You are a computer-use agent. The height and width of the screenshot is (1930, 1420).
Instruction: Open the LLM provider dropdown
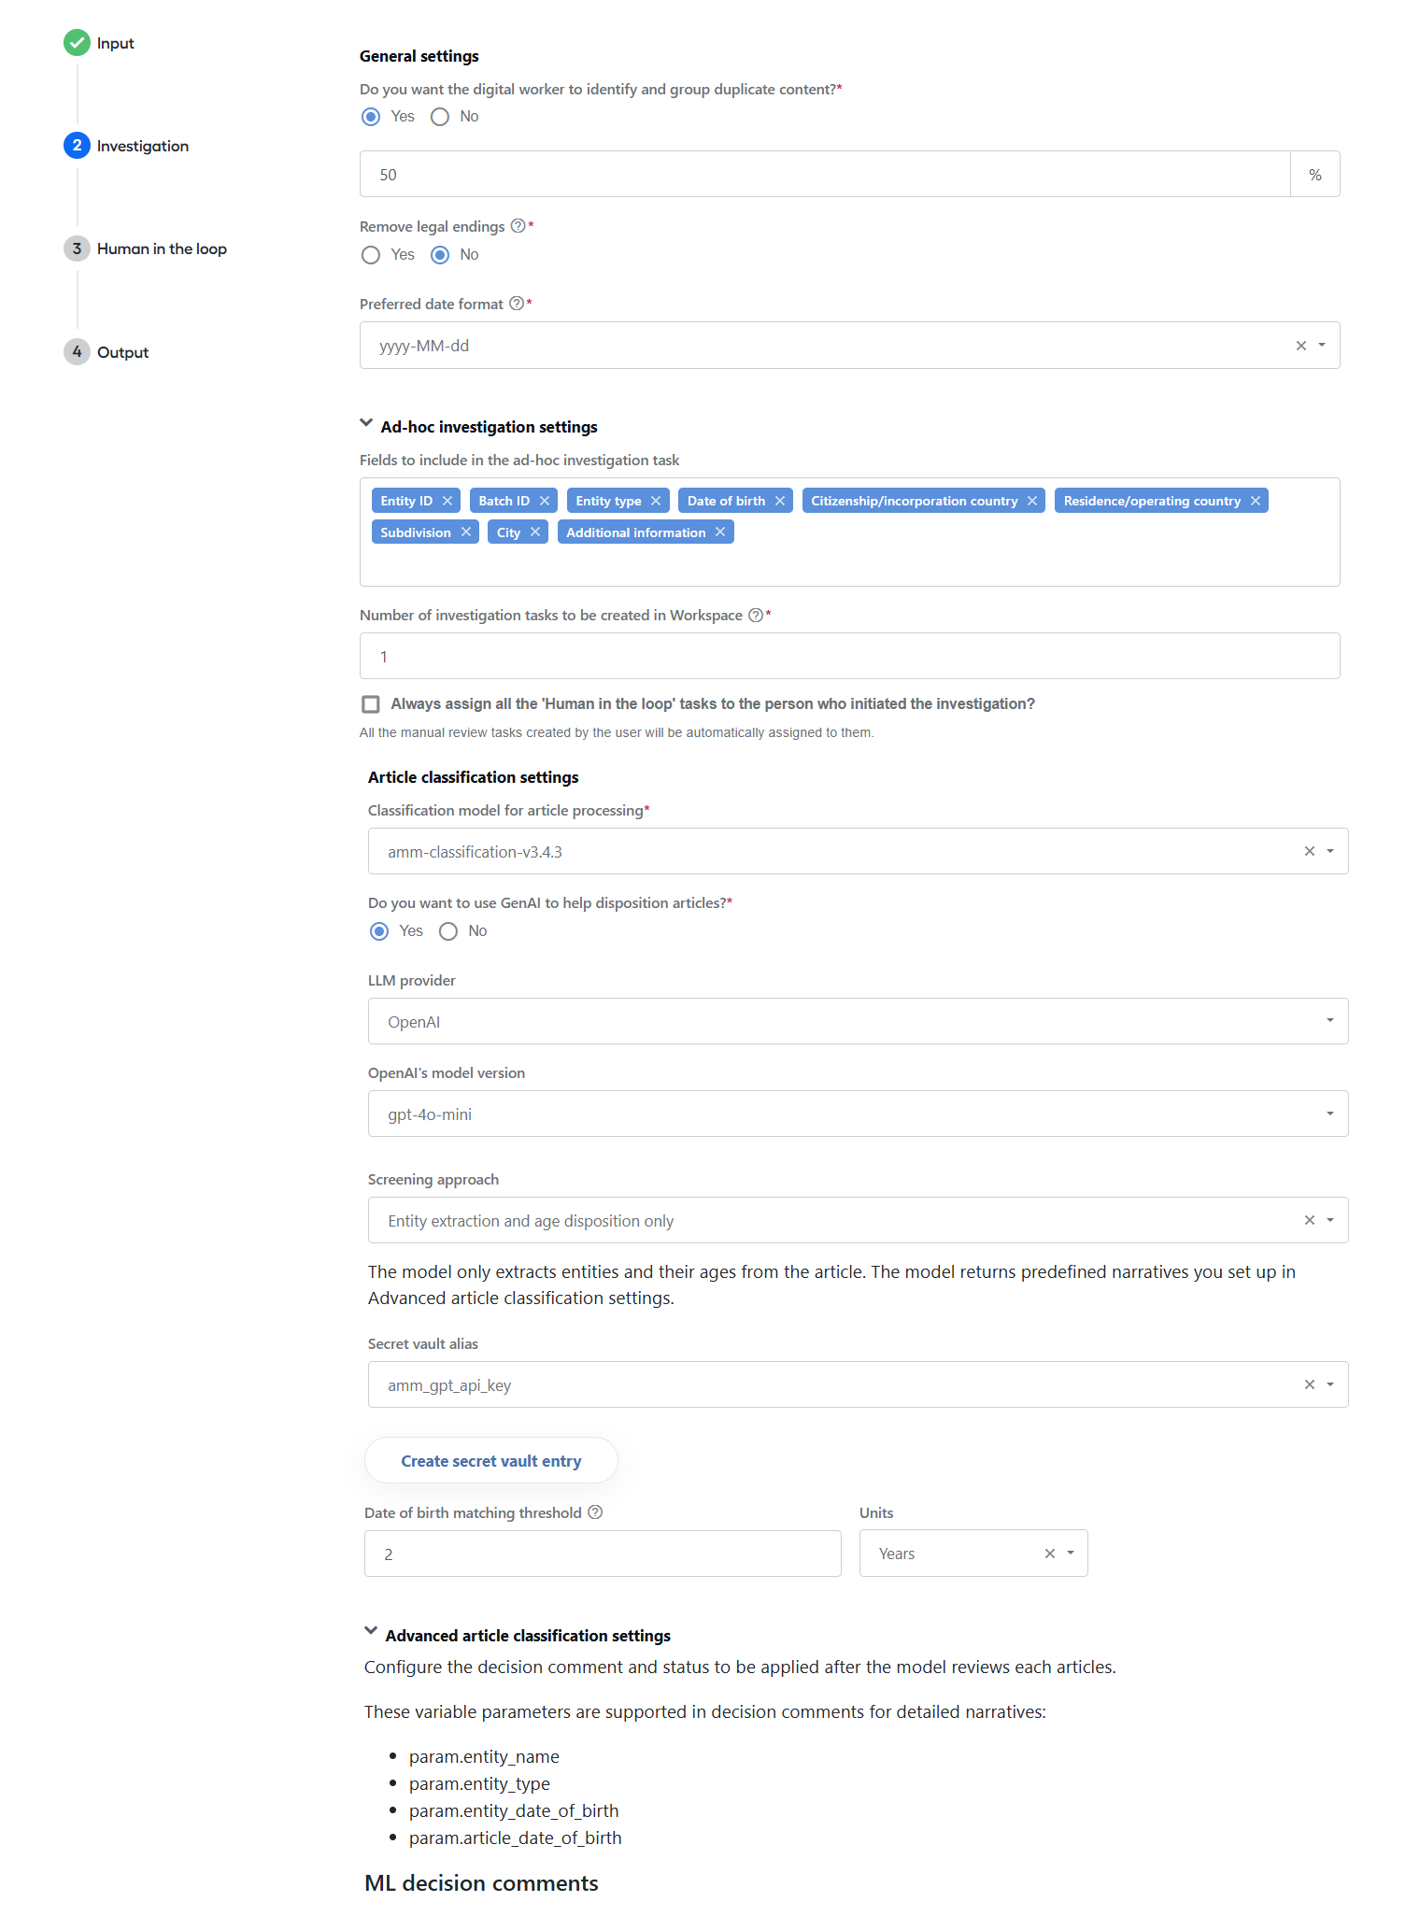pos(858,1021)
